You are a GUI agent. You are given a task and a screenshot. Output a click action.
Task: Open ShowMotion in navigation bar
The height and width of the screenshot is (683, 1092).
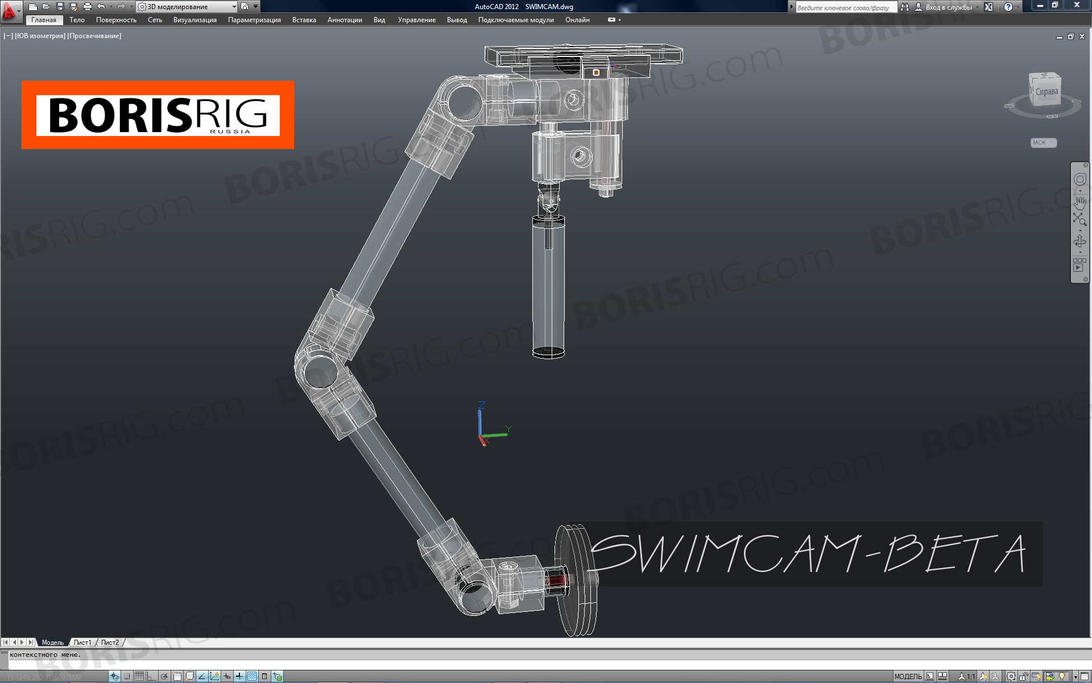click(1079, 265)
